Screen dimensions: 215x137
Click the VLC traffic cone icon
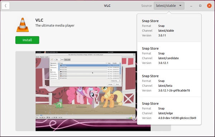tap(23, 25)
